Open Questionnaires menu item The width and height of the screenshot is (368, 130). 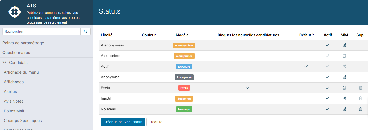pos(16,53)
